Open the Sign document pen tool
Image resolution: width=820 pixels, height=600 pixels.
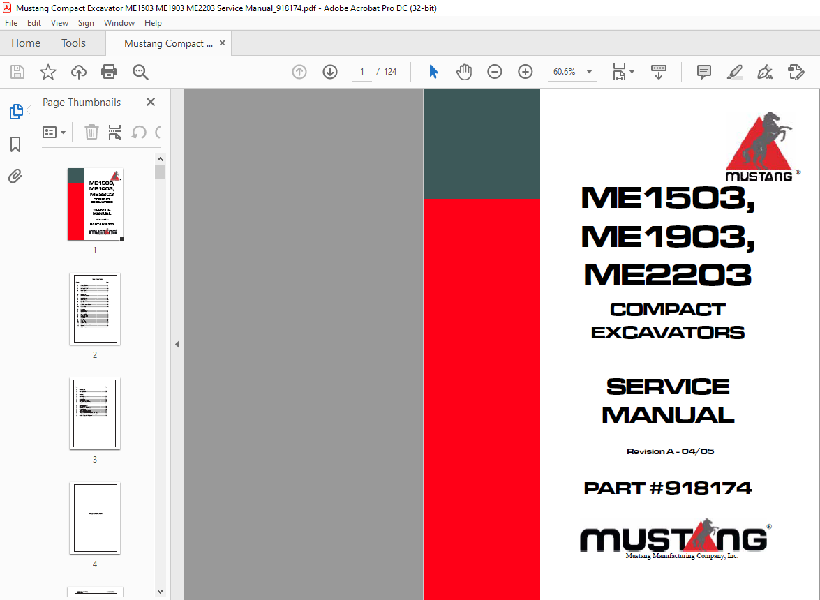click(x=765, y=72)
